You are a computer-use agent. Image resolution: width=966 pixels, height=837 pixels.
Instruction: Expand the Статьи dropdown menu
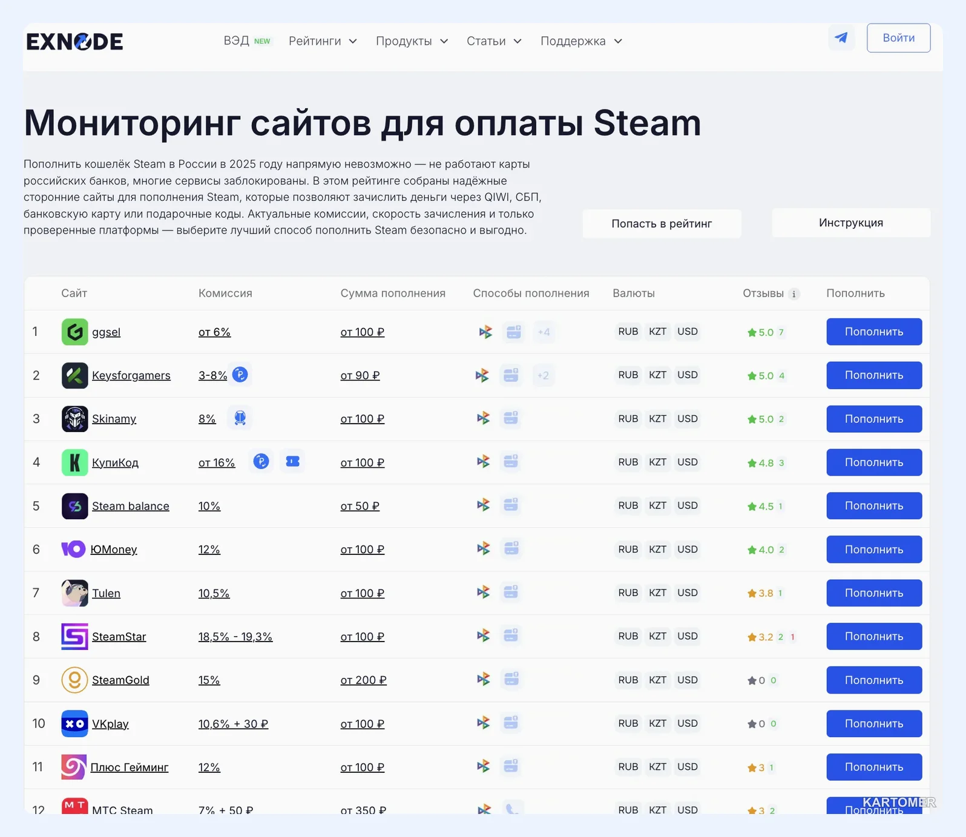[494, 41]
